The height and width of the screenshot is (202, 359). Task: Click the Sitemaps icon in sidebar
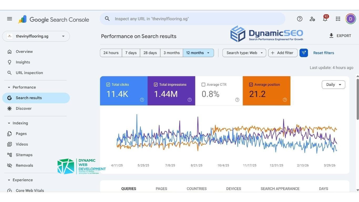(9, 155)
